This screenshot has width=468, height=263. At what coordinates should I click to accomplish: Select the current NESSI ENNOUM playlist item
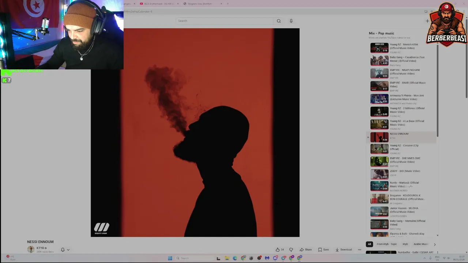401,137
